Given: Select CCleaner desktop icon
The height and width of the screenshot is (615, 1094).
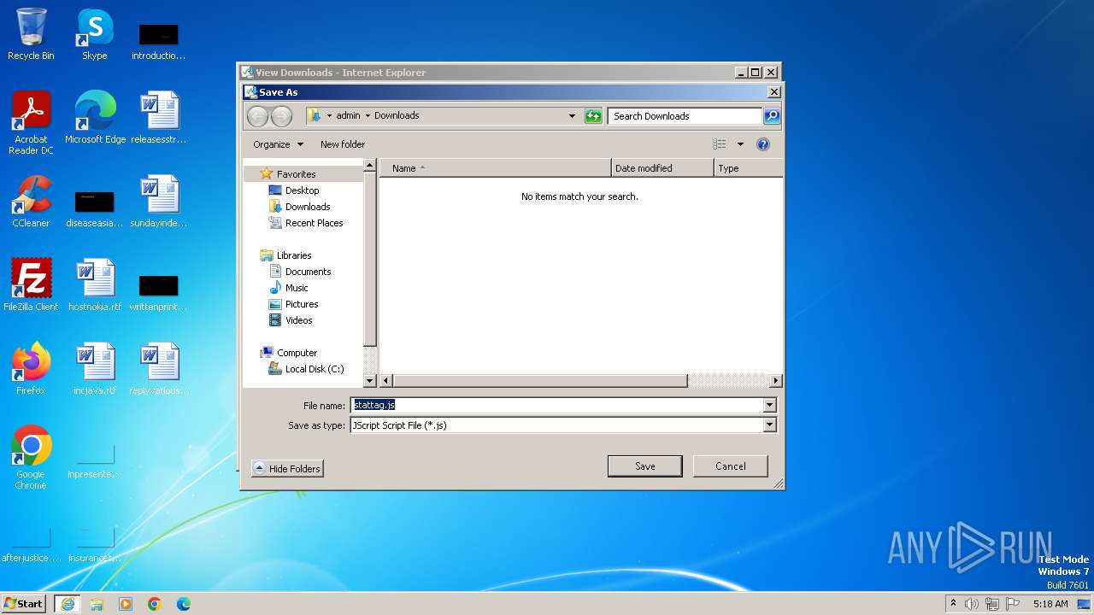Looking at the screenshot, I should (31, 202).
